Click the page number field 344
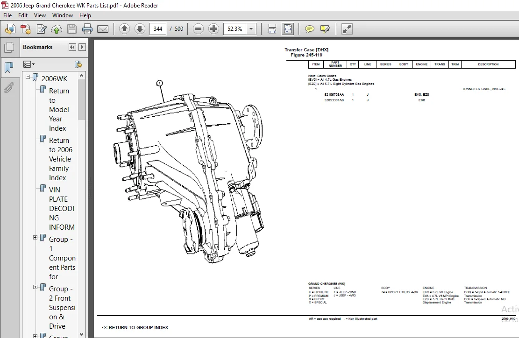 tap(158, 29)
